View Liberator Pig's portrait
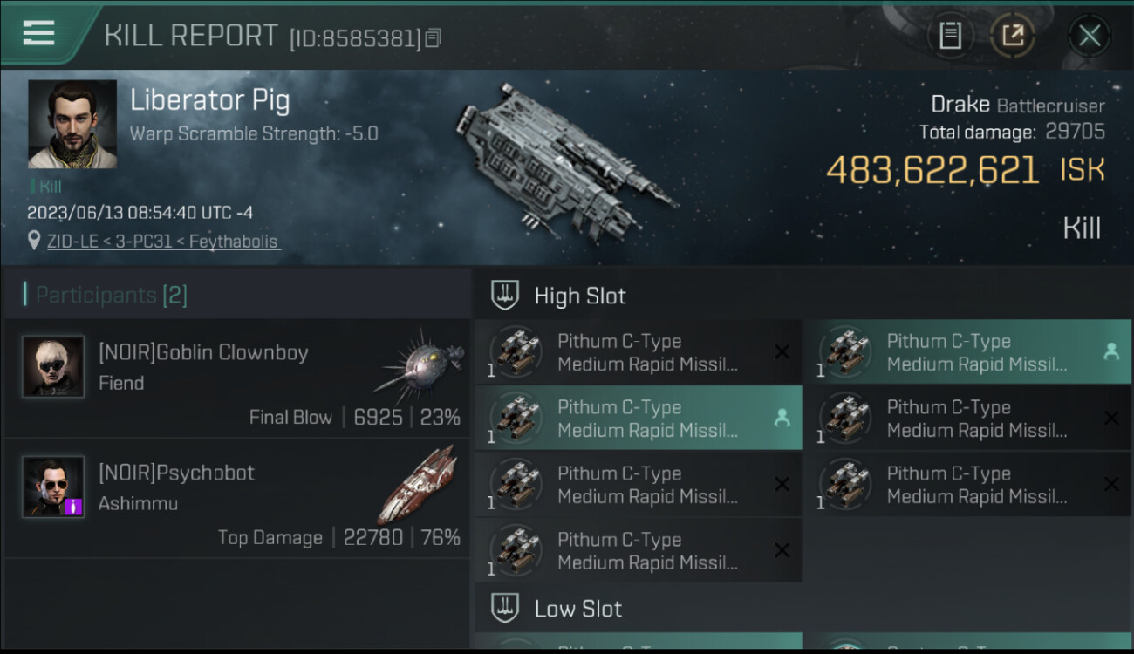The height and width of the screenshot is (654, 1134). pyautogui.click(x=72, y=124)
